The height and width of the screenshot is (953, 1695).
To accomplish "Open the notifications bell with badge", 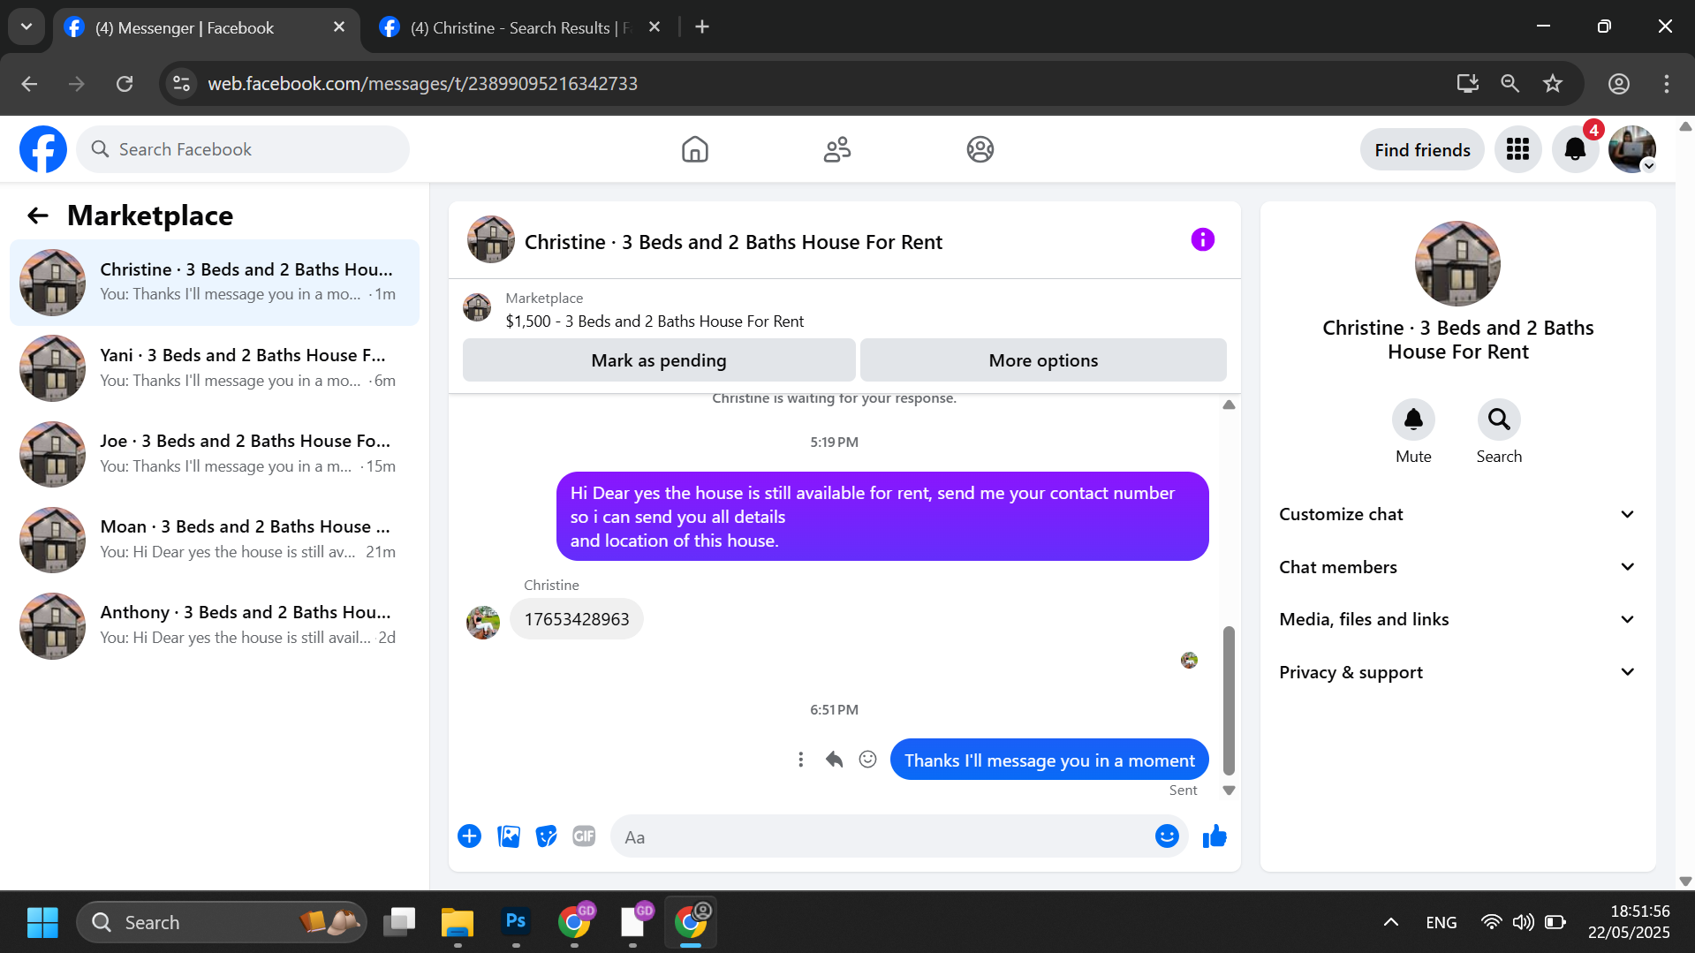I will [x=1575, y=149].
